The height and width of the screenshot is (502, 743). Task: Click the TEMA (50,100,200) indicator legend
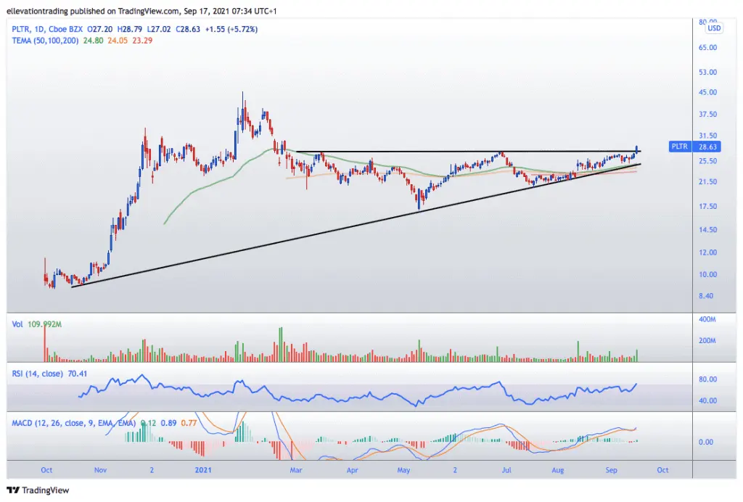click(x=45, y=41)
